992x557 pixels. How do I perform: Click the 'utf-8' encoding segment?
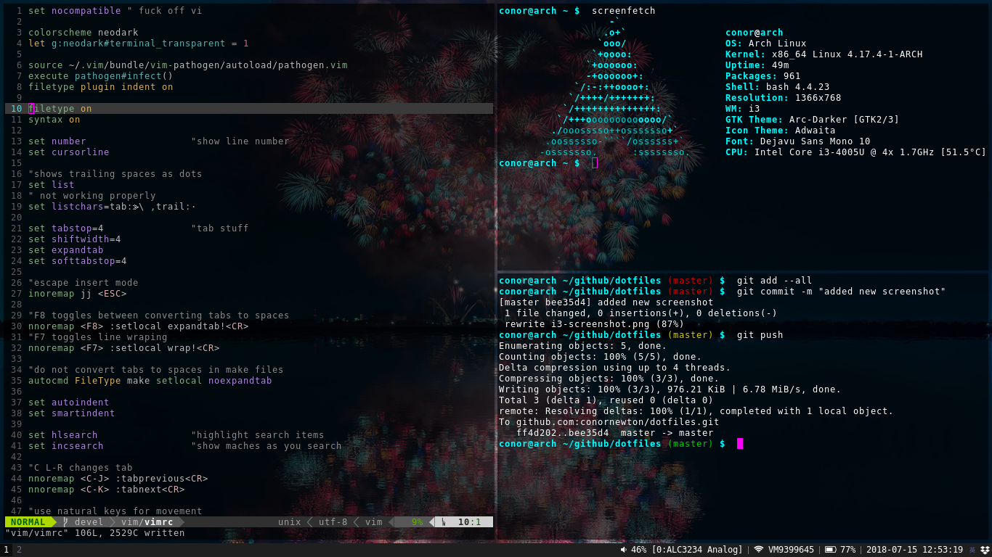pos(333,522)
